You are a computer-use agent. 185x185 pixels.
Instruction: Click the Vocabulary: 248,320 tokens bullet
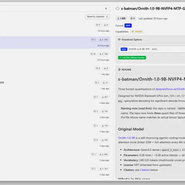click(154, 160)
